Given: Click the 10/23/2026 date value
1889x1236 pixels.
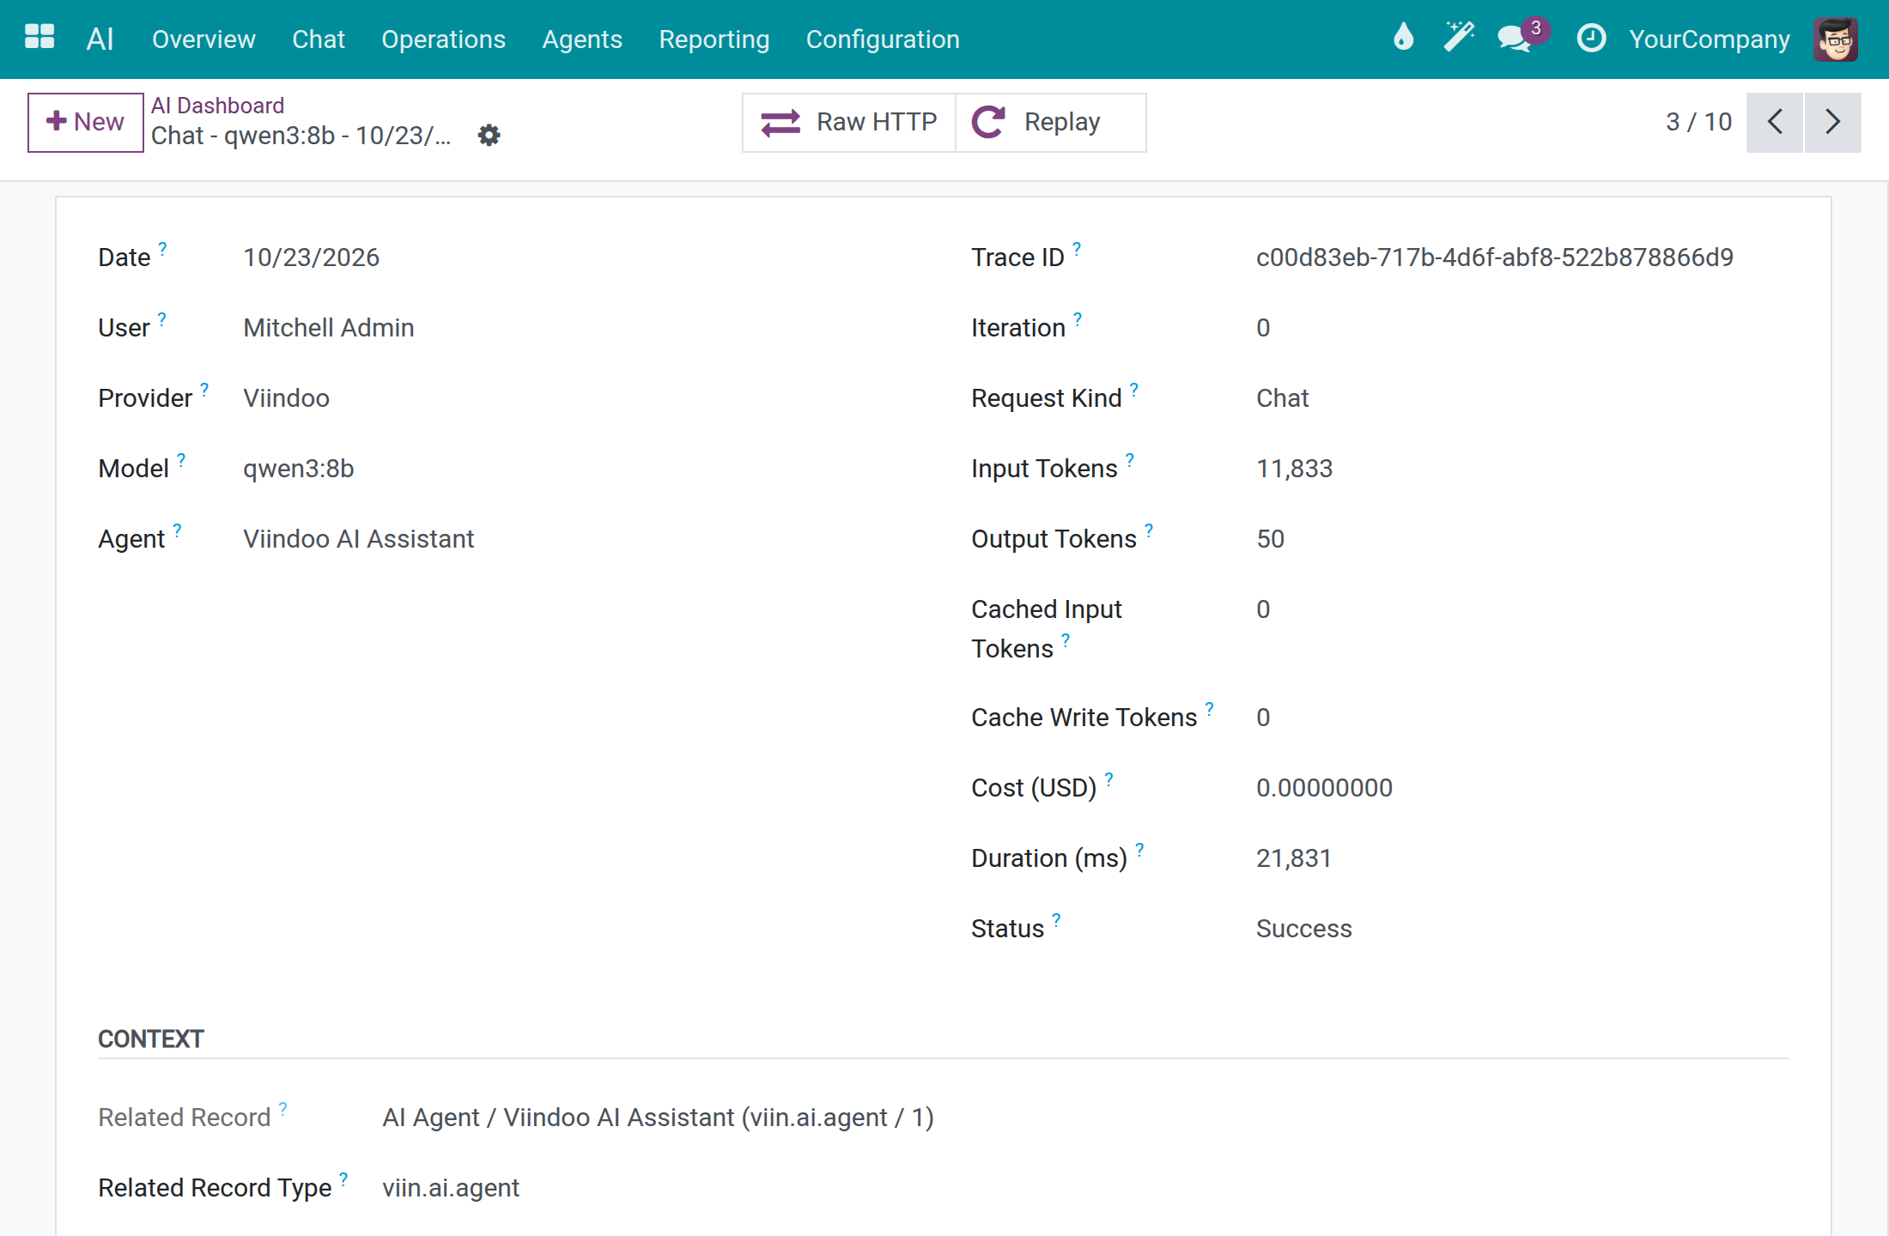Looking at the screenshot, I should [x=311, y=257].
